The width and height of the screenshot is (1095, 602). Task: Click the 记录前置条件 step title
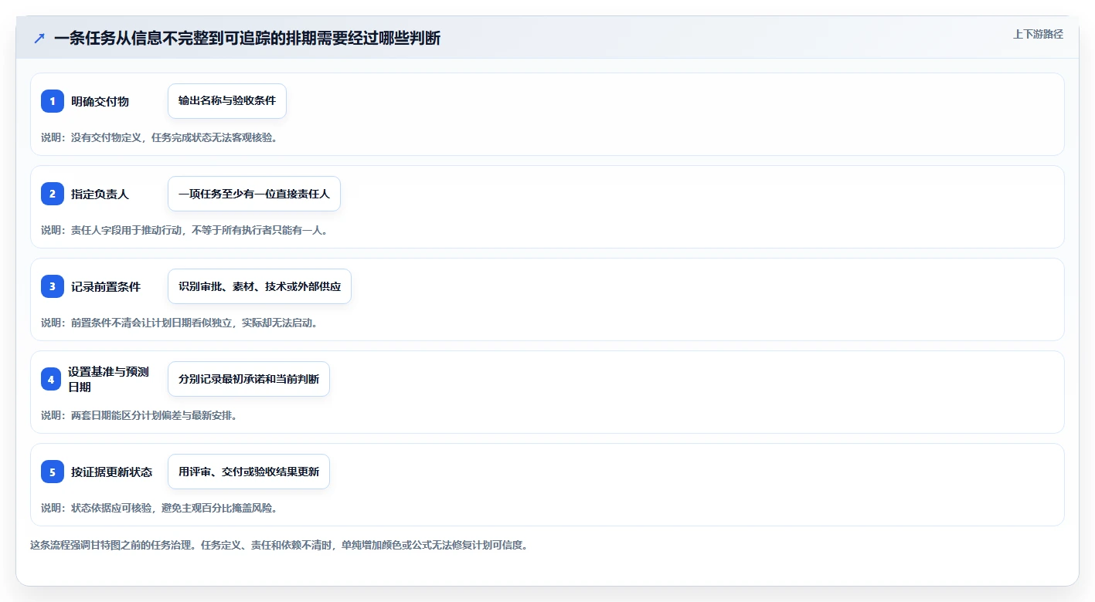click(106, 286)
